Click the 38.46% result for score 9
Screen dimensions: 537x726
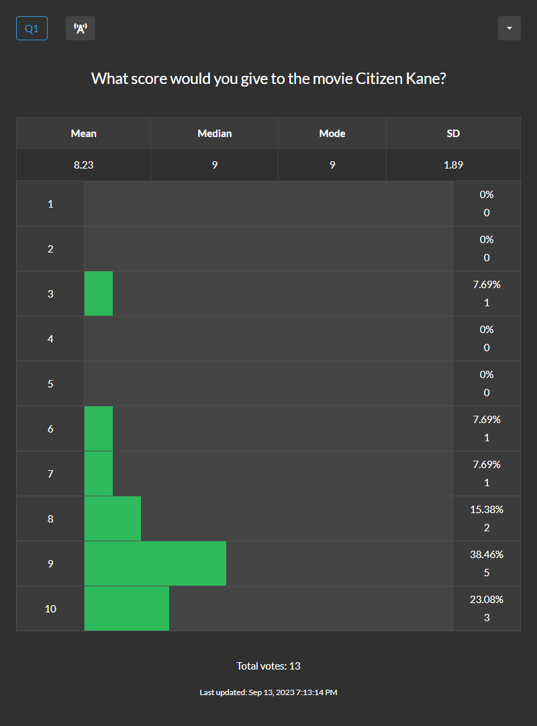486,554
